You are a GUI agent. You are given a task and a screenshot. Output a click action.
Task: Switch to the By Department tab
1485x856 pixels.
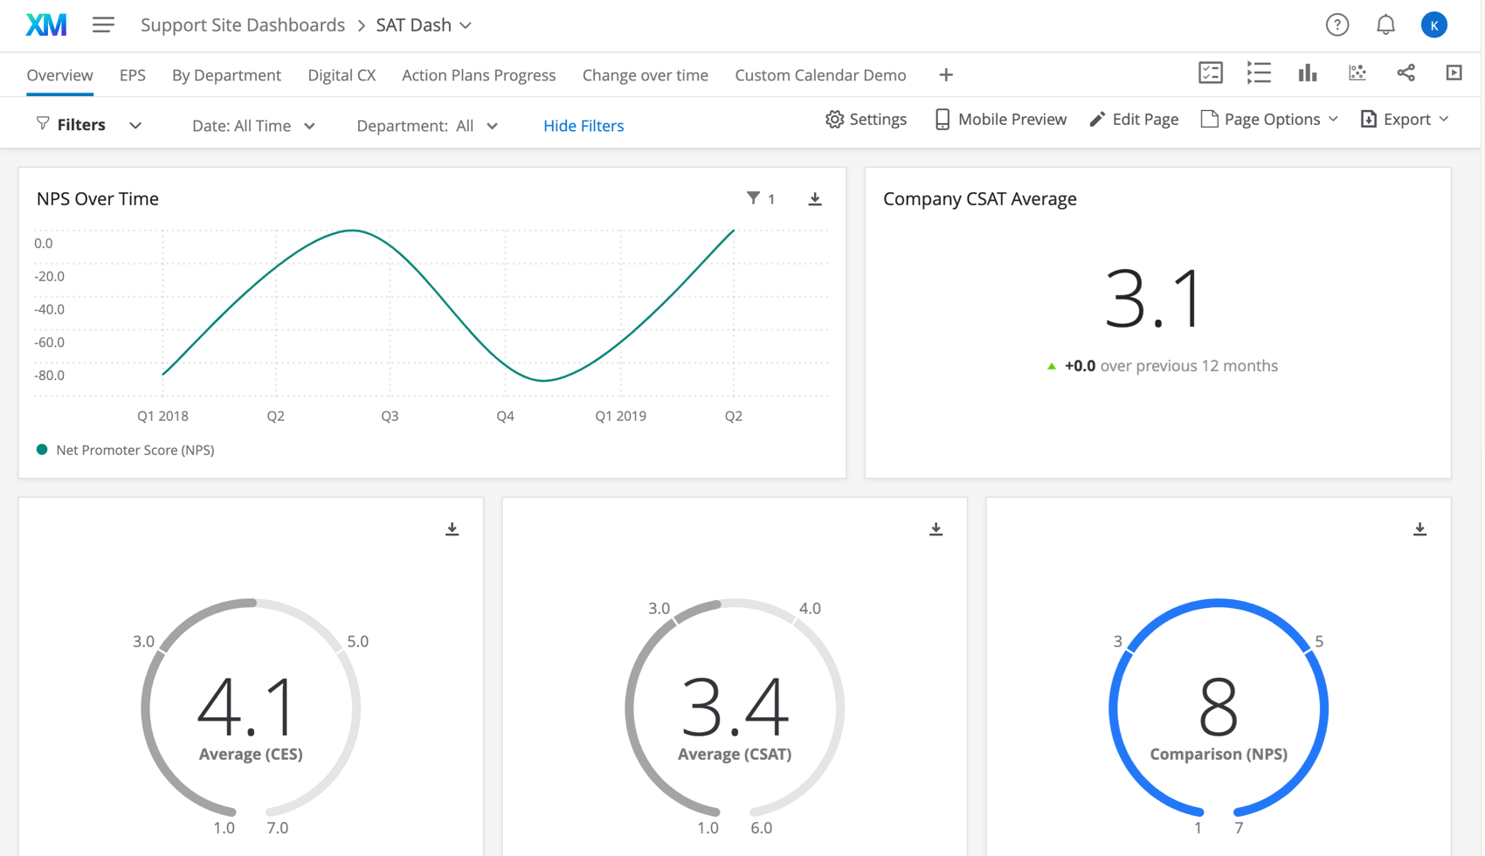(226, 75)
